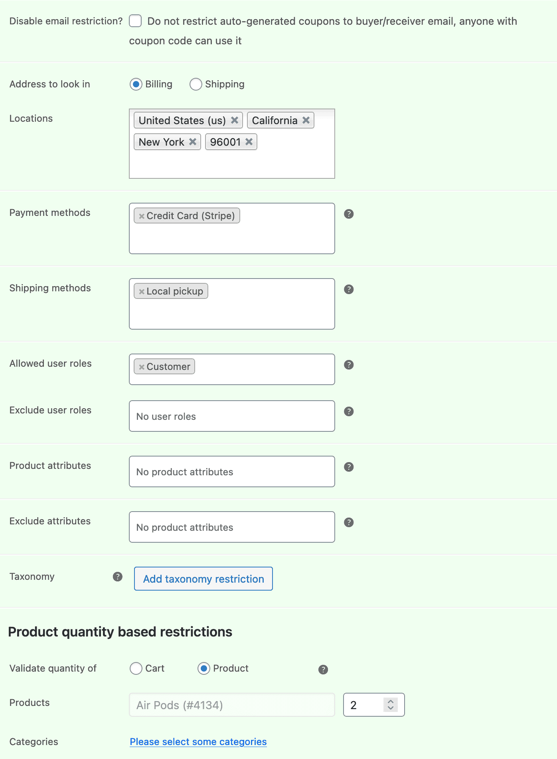Select Shipping as address to look in
Image resolution: width=557 pixels, height=759 pixels.
click(196, 84)
